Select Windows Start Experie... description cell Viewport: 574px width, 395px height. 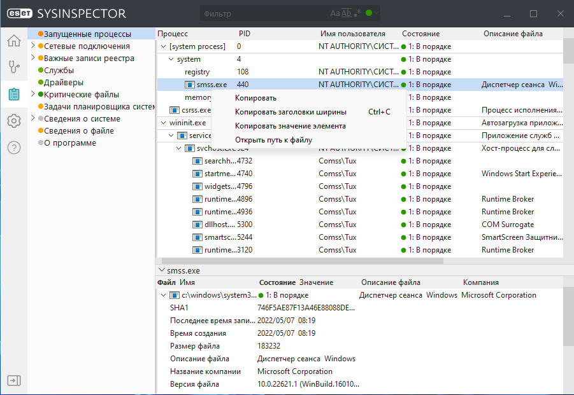coord(522,174)
